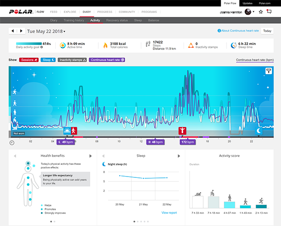Switch to the Recovery status tab
This screenshot has height=226, width=281.
[x=117, y=21]
